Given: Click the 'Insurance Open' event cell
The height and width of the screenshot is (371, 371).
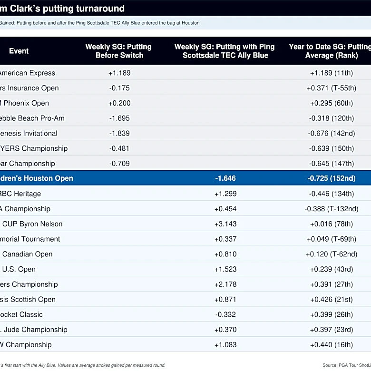Looking at the screenshot, I should [29, 88].
